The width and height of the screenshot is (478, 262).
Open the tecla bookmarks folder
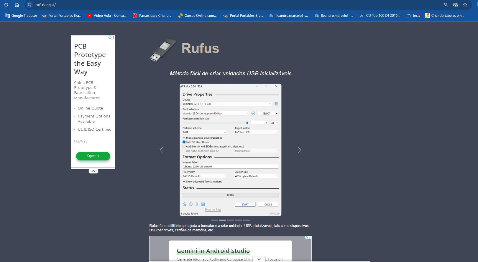click(413, 16)
